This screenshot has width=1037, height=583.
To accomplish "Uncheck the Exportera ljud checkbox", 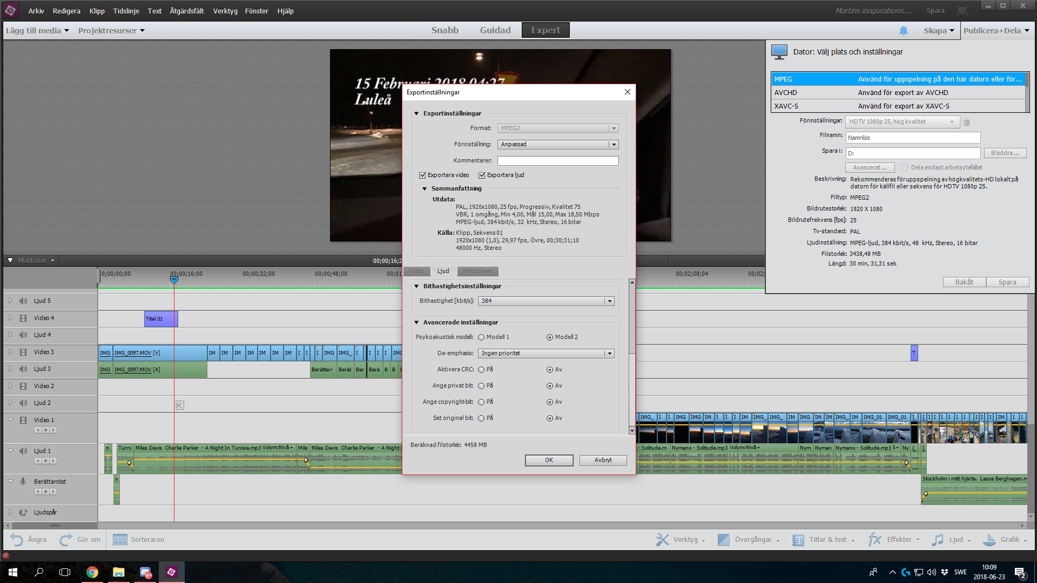I will coord(482,175).
